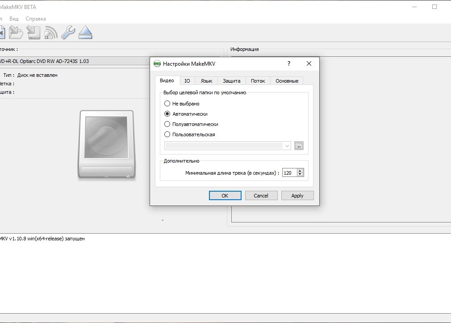The width and height of the screenshot is (451, 323).
Task: Switch to the 'Видео' tab
Action: point(167,80)
